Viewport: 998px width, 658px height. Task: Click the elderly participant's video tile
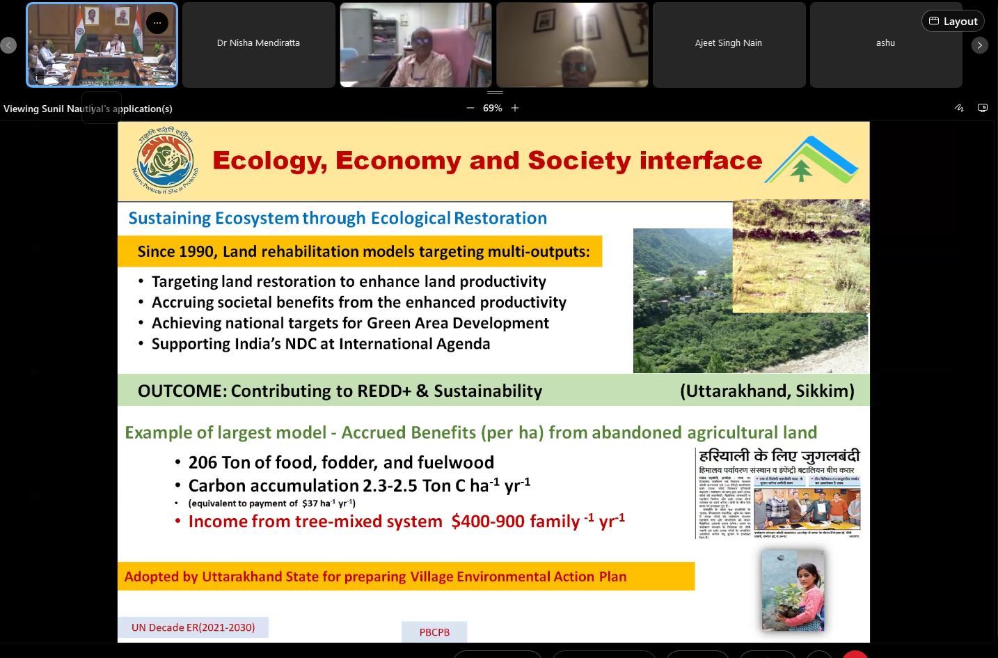point(572,45)
